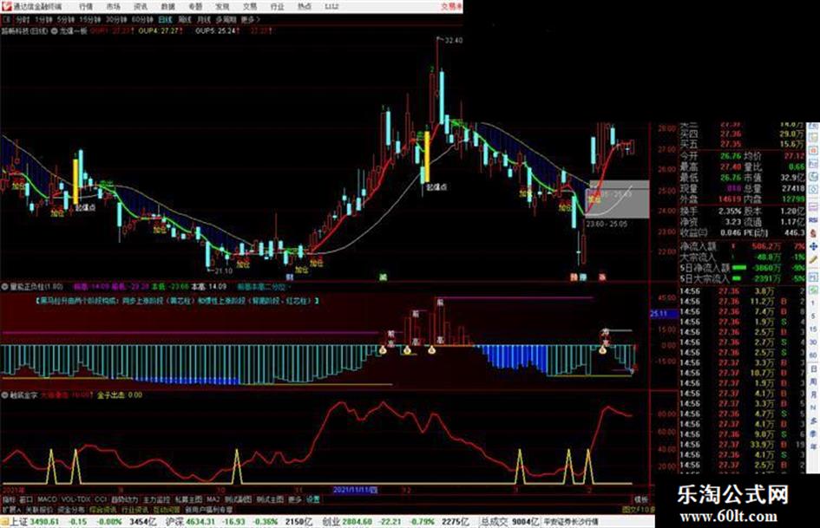Image resolution: width=820 pixels, height=528 pixels.
Task: Select the pencil drawing tool in sidebar
Action: (x=813, y=259)
